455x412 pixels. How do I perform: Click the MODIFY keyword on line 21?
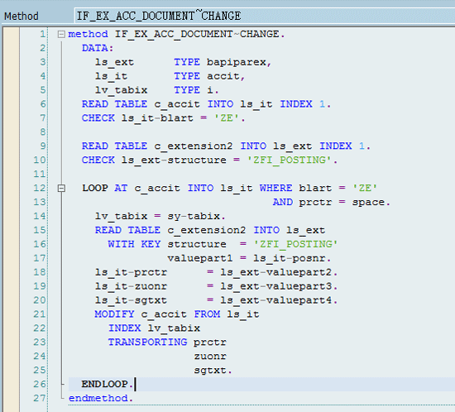[114, 314]
